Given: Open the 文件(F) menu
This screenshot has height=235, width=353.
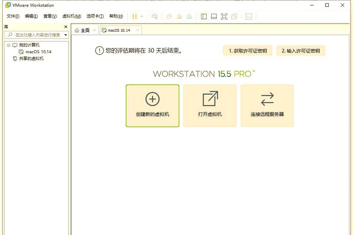Looking at the screenshot, I should [13, 16].
